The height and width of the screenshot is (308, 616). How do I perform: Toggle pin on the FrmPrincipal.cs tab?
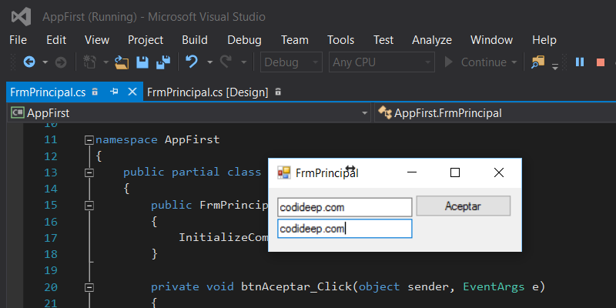click(x=114, y=92)
